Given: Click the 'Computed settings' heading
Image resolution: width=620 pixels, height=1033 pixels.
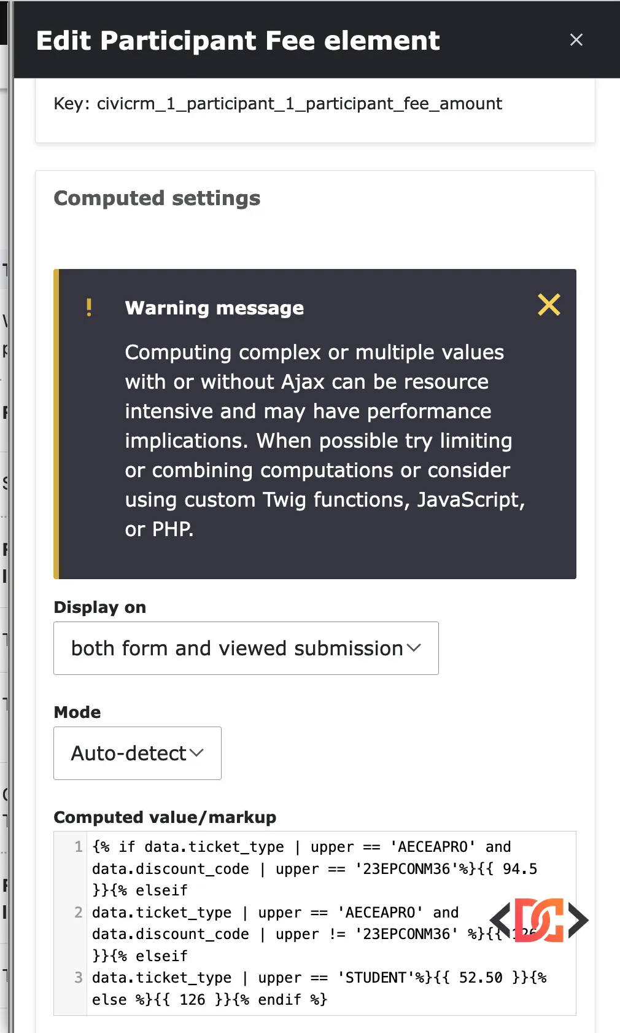Looking at the screenshot, I should tap(157, 198).
